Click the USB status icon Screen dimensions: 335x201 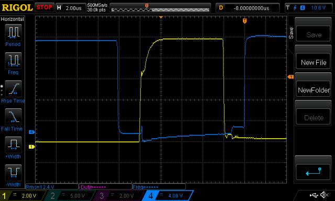pos(314,195)
